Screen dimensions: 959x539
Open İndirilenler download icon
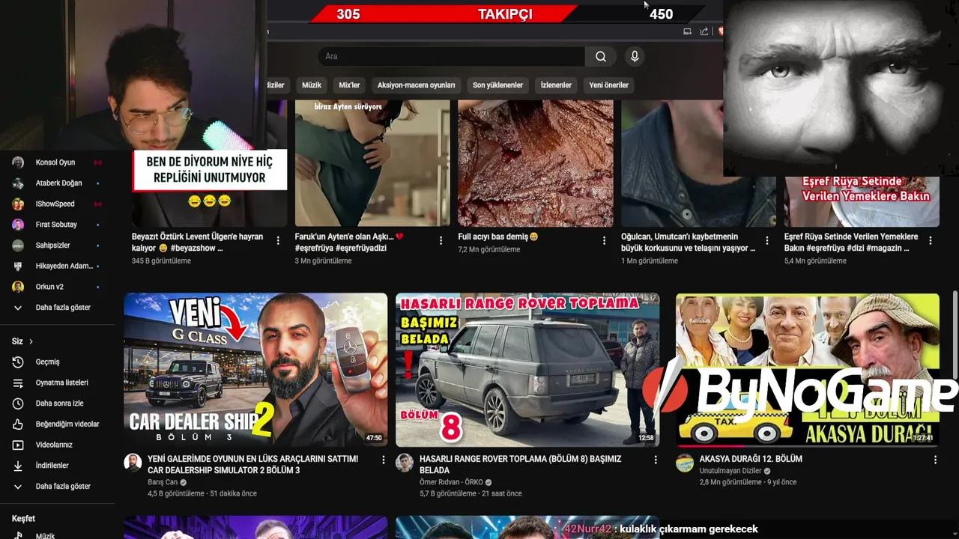18,466
